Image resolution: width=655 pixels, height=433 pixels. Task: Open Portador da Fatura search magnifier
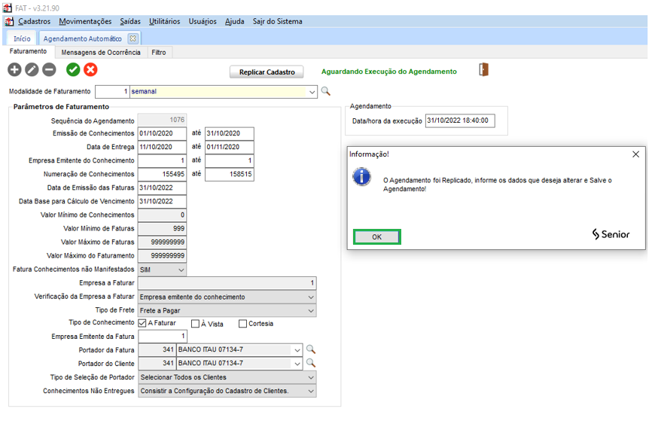click(x=310, y=349)
